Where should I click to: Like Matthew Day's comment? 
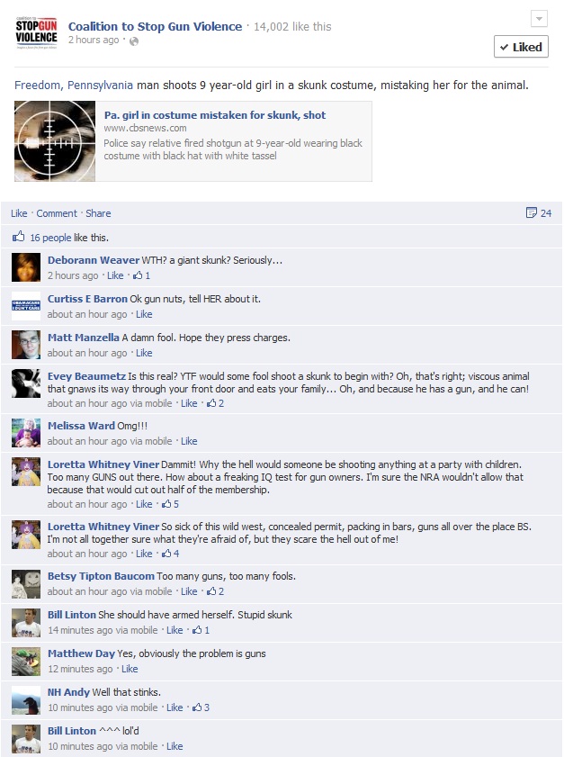[x=130, y=669]
